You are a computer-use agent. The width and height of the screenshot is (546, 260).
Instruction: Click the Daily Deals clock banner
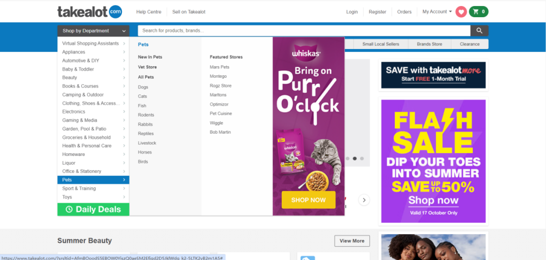tap(94, 210)
